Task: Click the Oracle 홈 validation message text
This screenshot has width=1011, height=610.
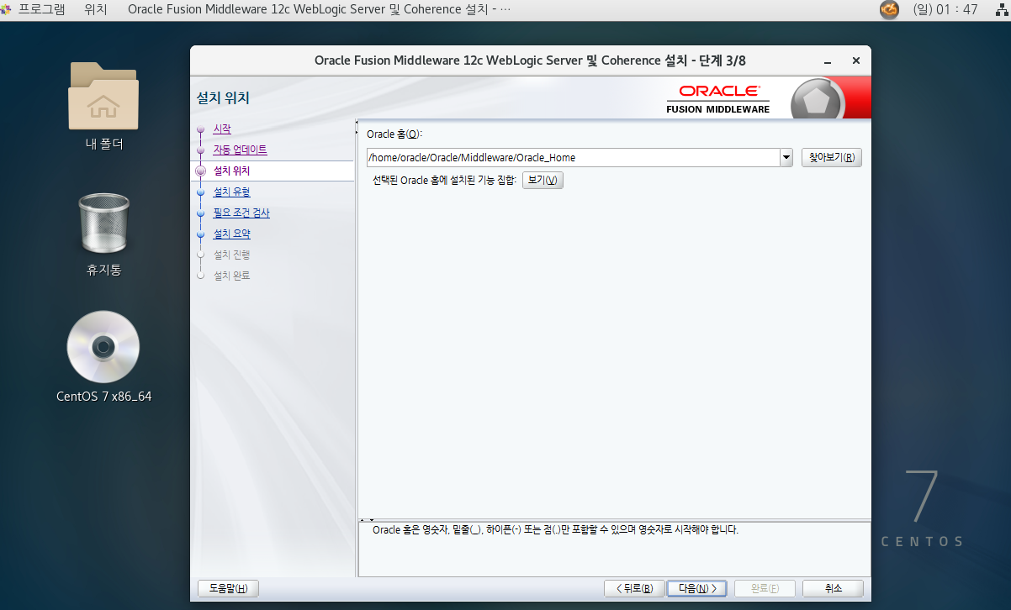Action: click(x=555, y=530)
